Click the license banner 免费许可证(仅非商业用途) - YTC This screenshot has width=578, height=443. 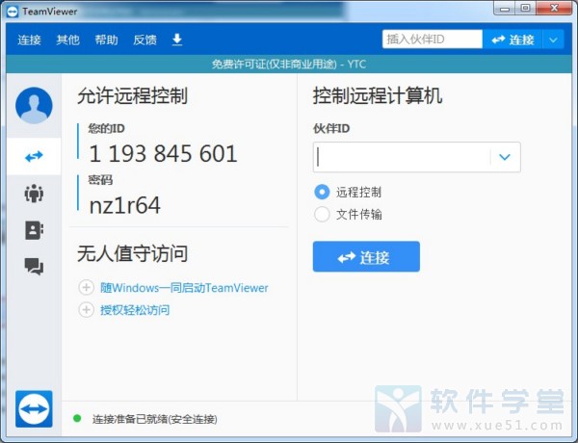[289, 65]
